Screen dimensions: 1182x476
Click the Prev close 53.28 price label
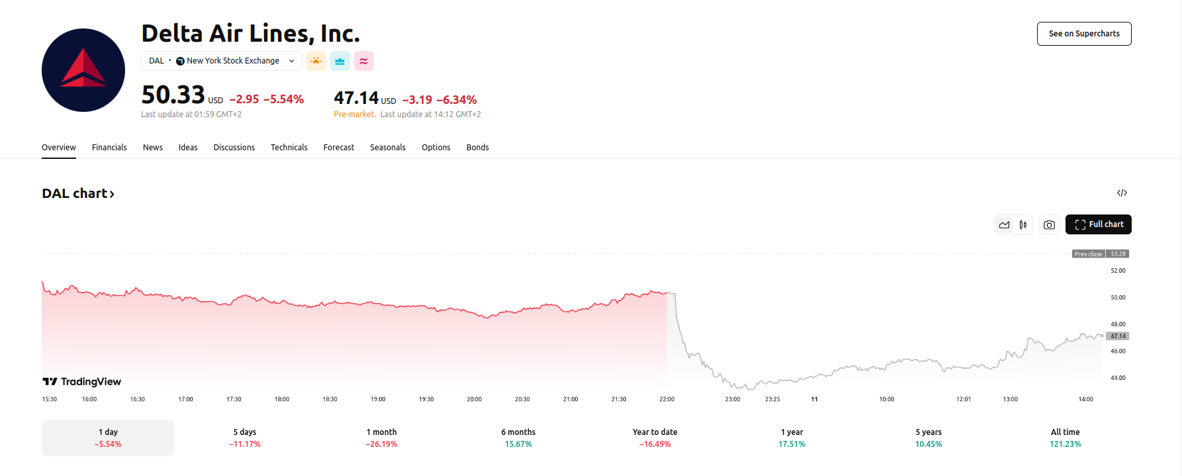point(1100,254)
